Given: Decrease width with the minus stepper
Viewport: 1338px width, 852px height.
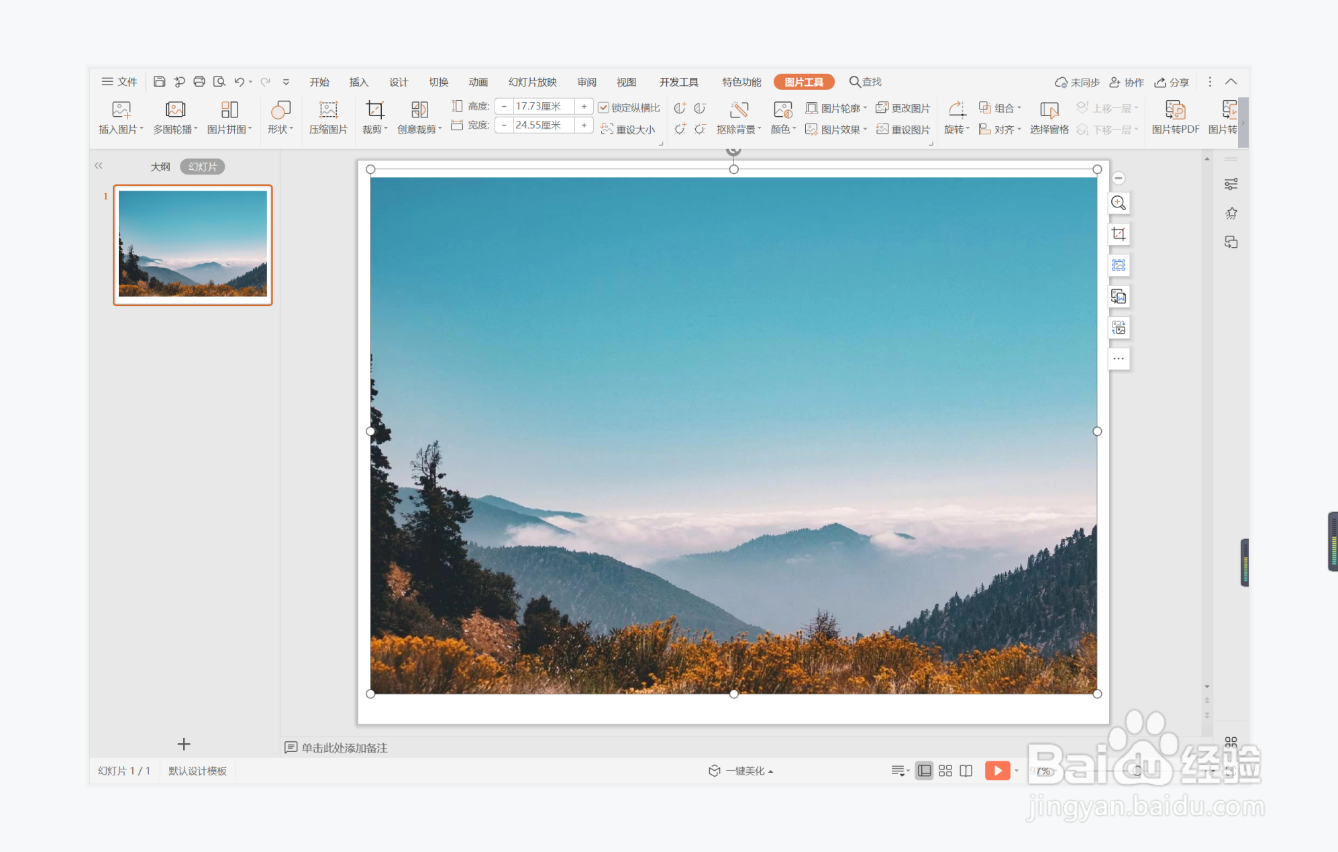Looking at the screenshot, I should 504,125.
